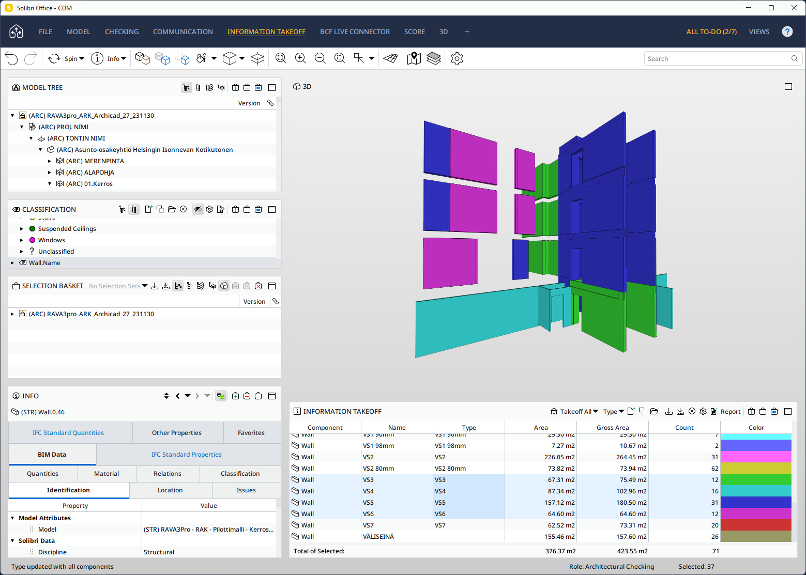806x575 pixels.
Task: Click the Zoom In magnifier icon
Action: click(x=300, y=58)
